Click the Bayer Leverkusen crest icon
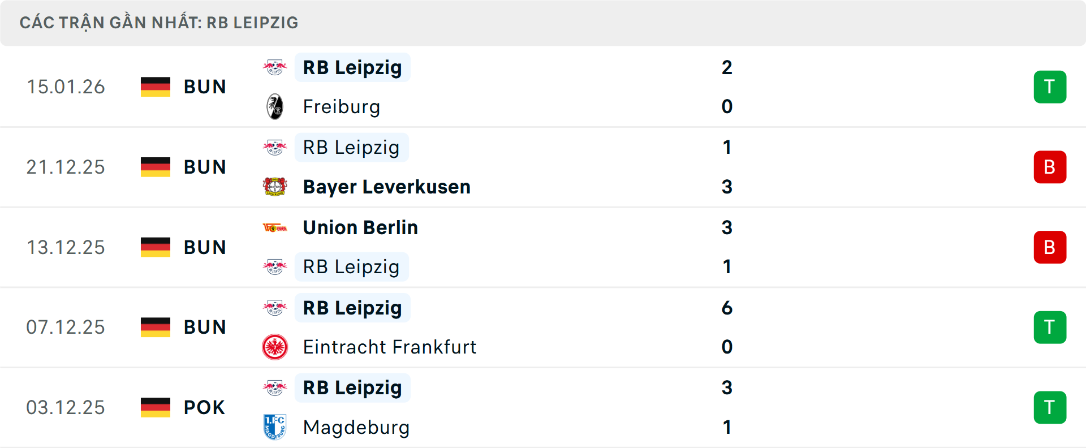Viewport: 1086px width, 448px height. pos(275,187)
